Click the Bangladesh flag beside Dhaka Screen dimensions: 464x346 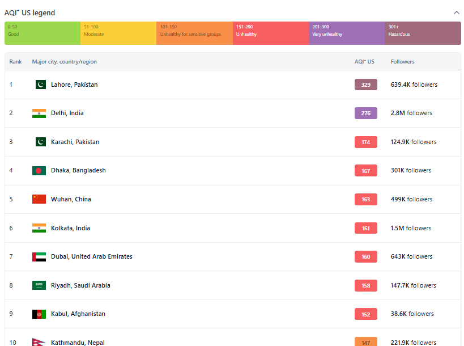coord(39,171)
